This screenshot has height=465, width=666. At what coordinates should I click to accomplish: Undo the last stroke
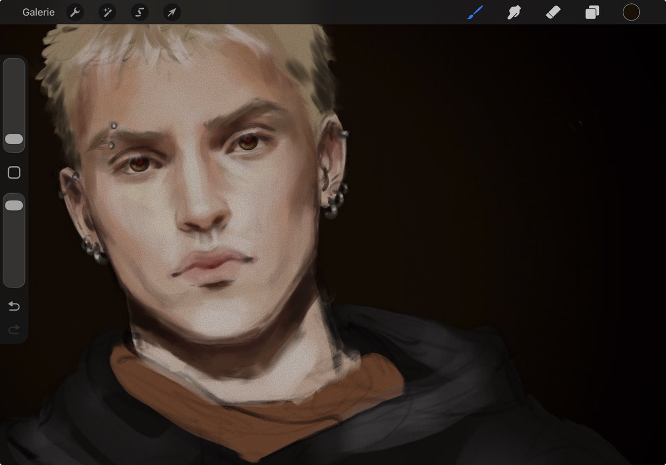click(14, 306)
